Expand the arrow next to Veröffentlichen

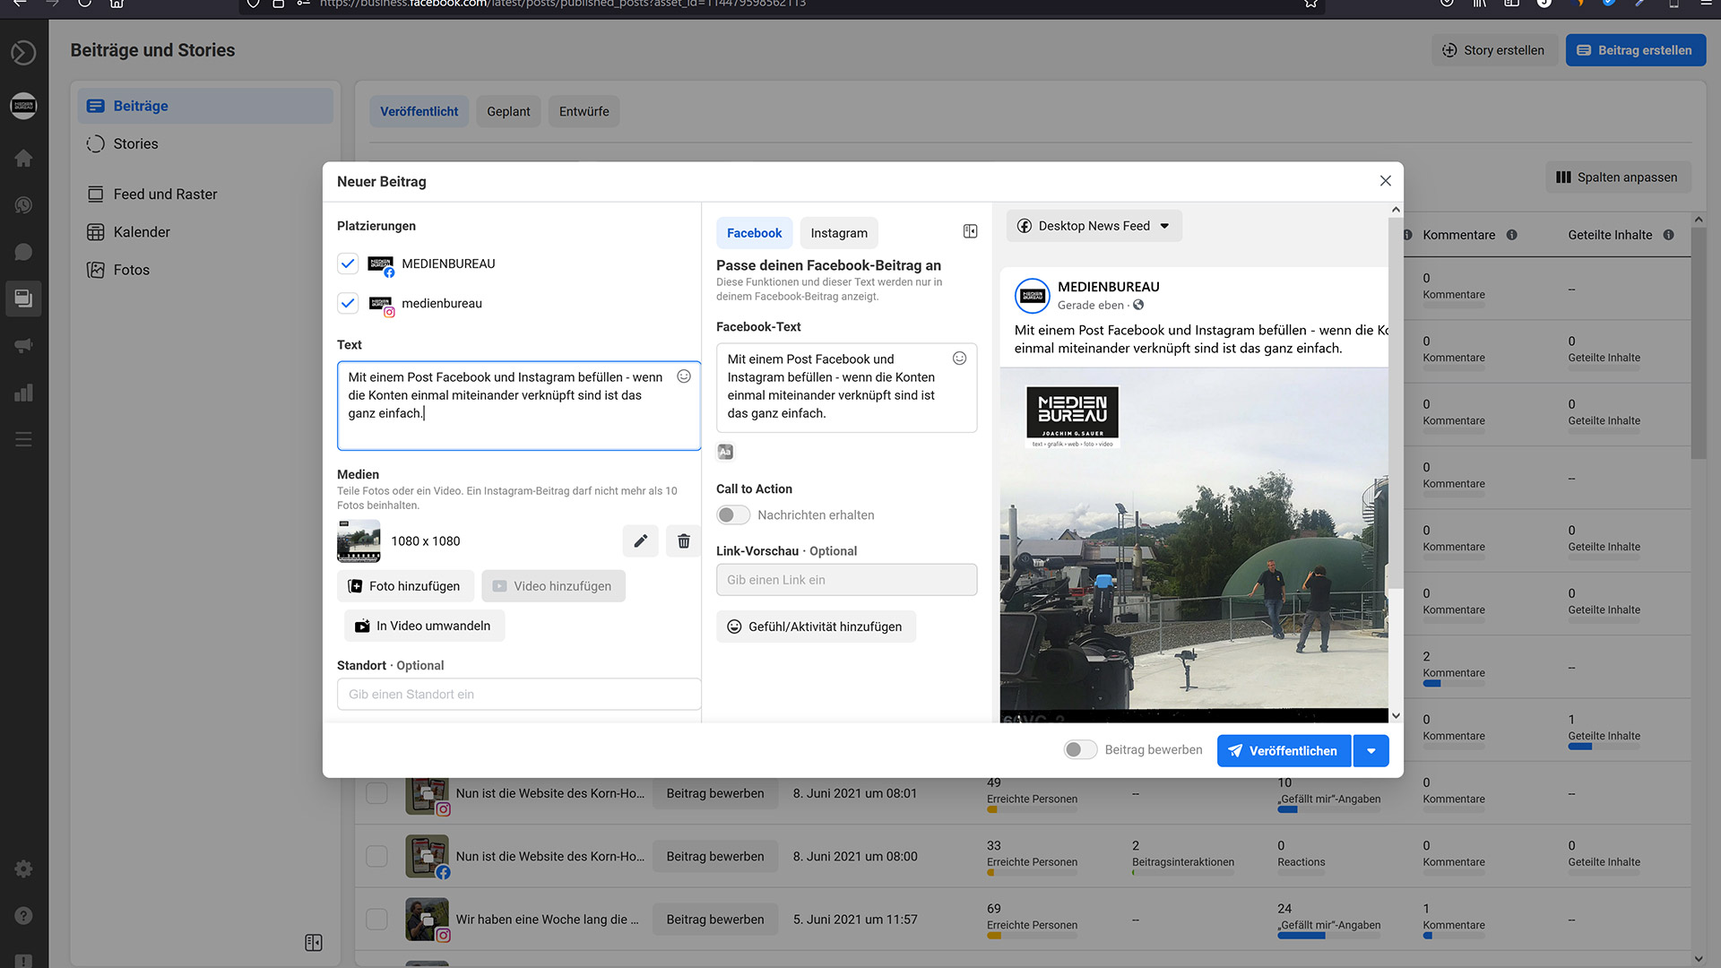click(1371, 751)
